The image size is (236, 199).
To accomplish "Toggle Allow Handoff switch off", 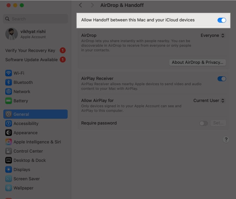I will 222,20.
